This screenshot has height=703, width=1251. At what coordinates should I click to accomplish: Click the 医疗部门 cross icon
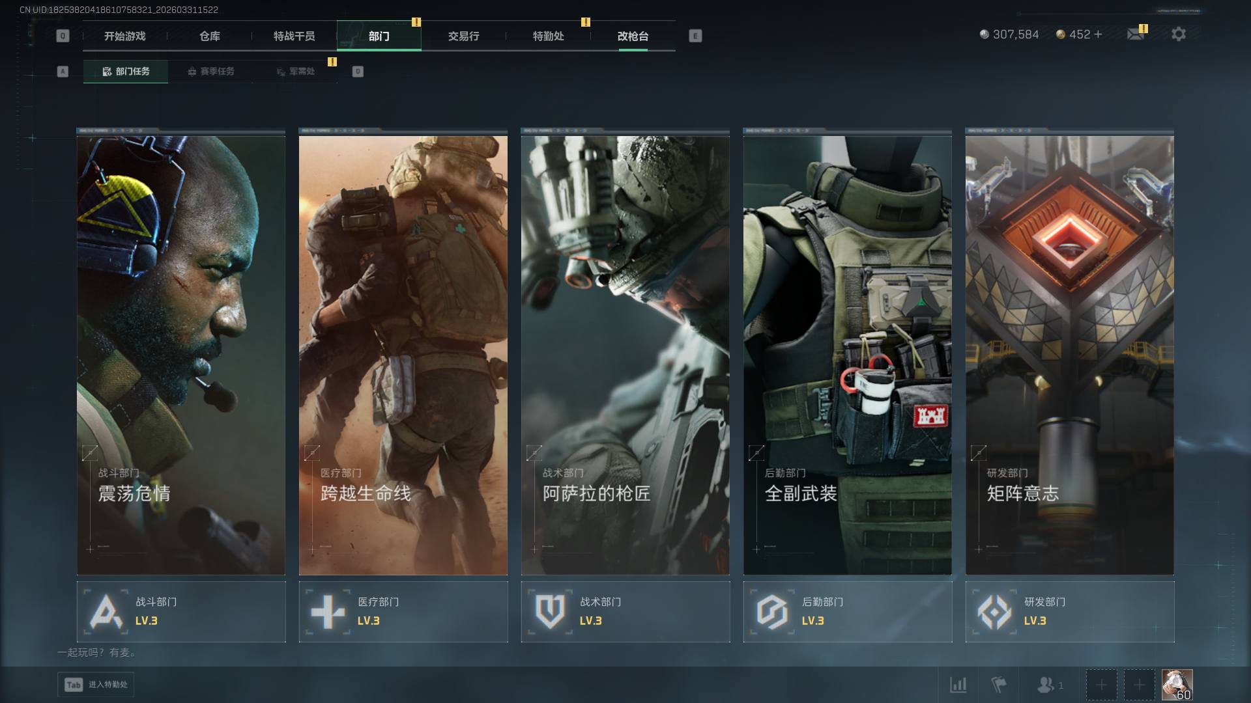pyautogui.click(x=328, y=612)
